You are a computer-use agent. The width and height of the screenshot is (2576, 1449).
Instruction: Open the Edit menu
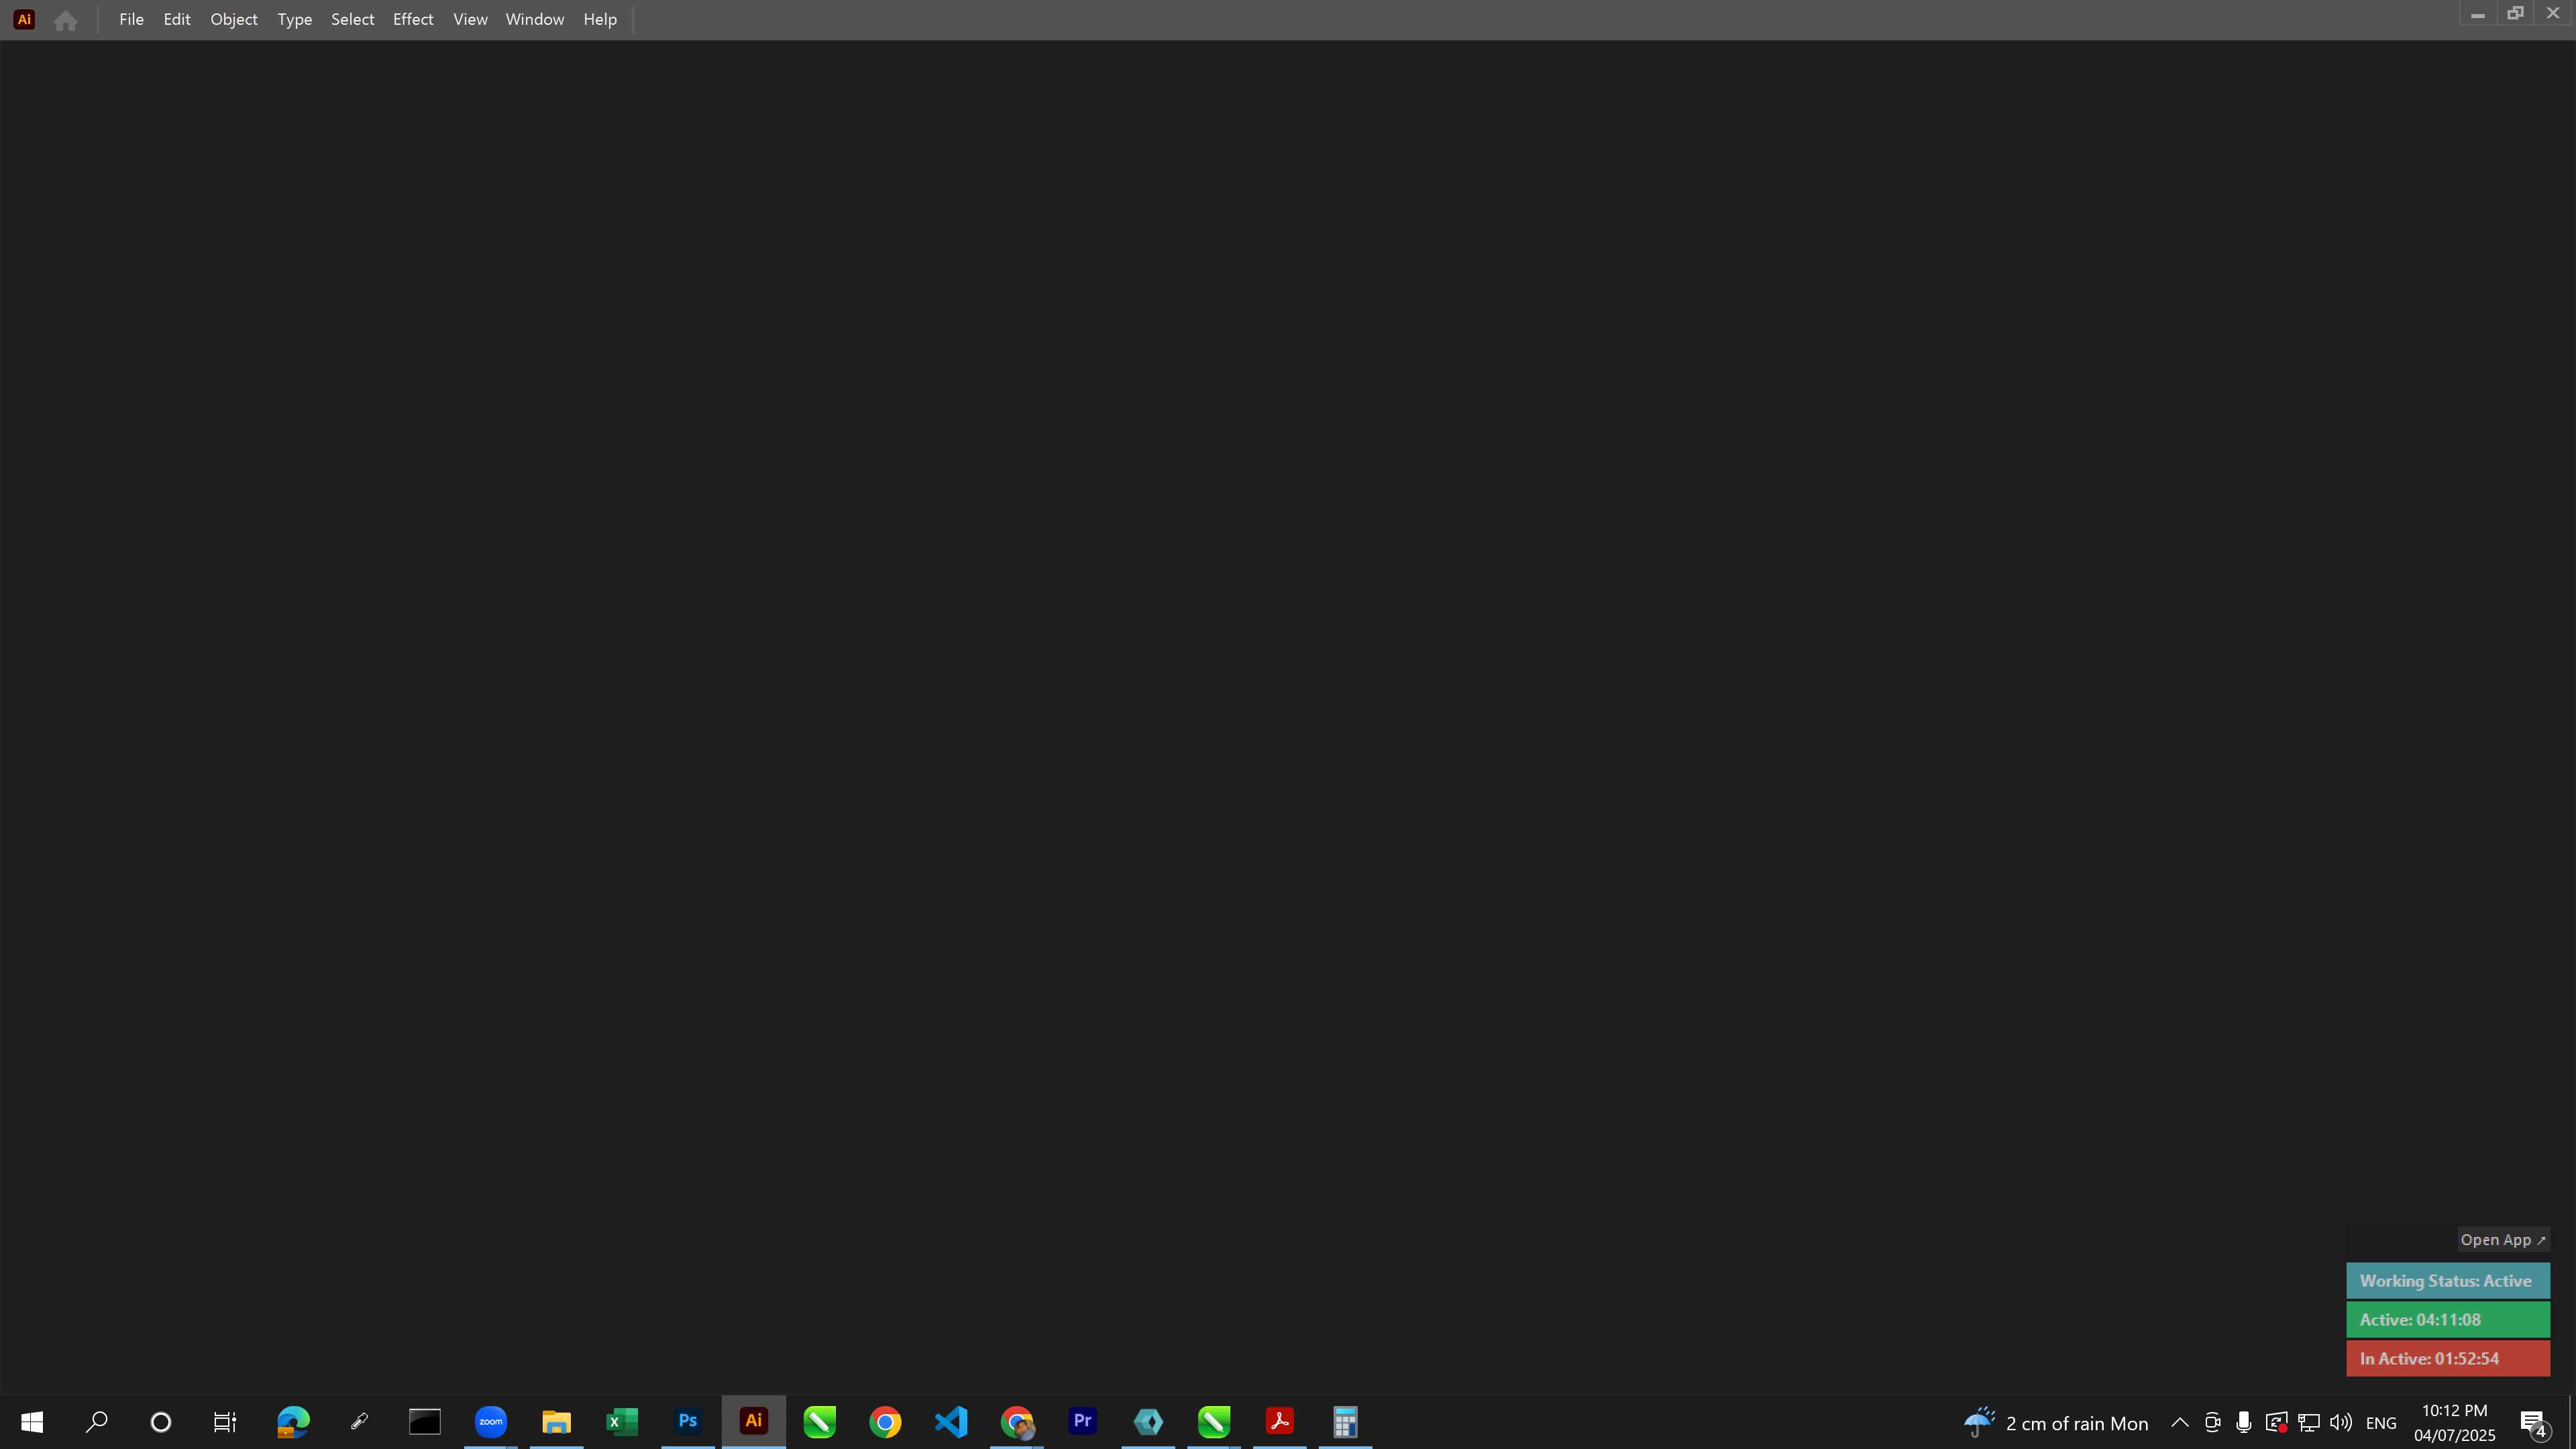tap(177, 20)
